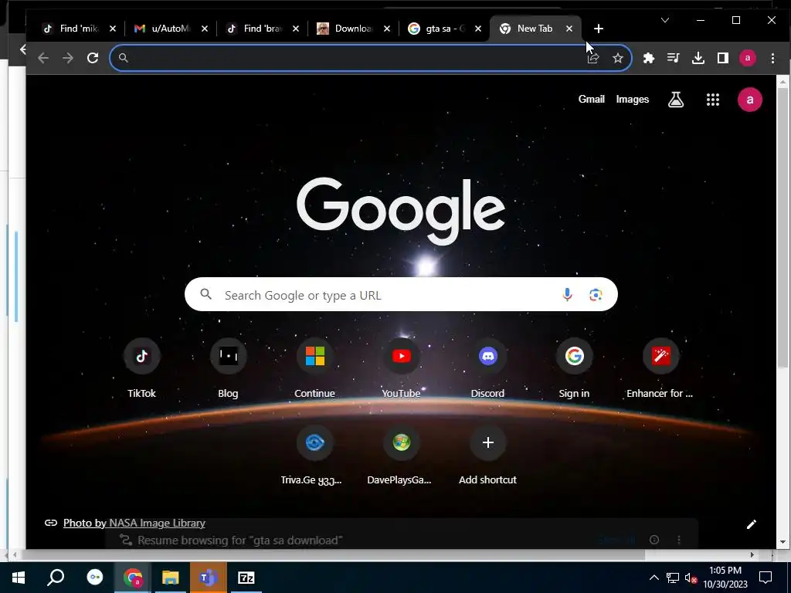Click the browser forward arrow
The width and height of the screenshot is (791, 593).
coord(68,58)
